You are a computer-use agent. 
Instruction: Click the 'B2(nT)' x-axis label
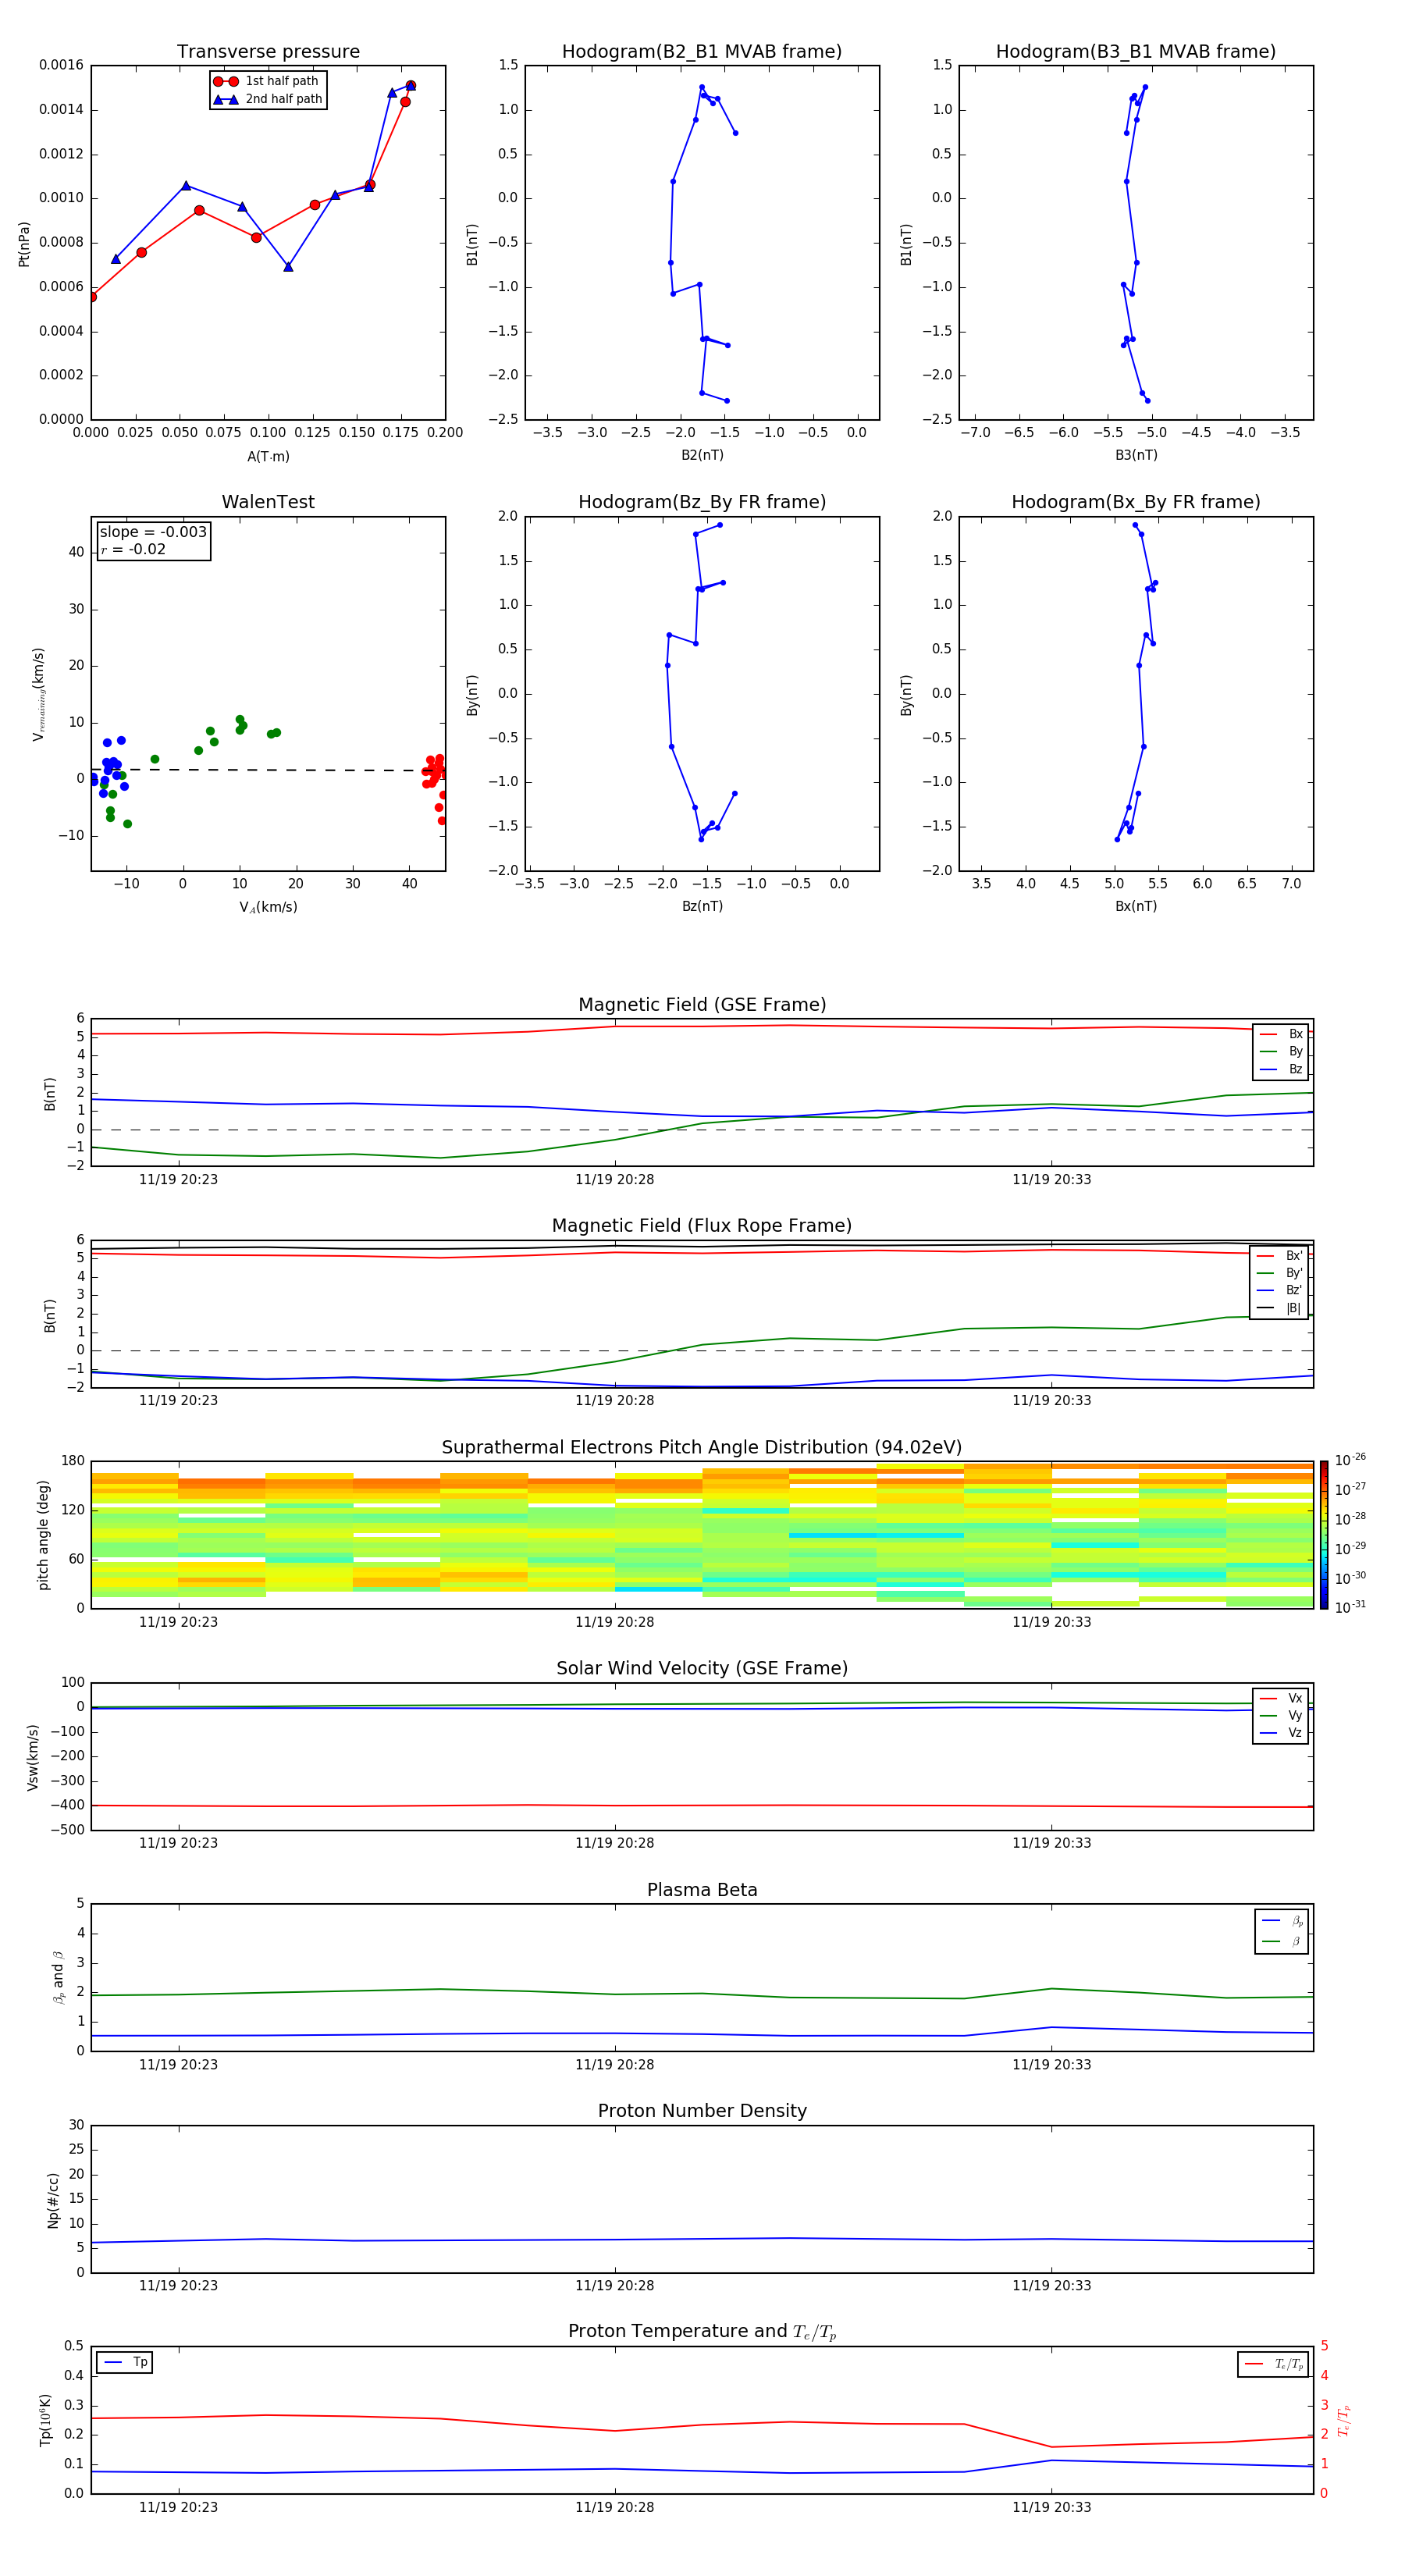pyautogui.click(x=702, y=455)
